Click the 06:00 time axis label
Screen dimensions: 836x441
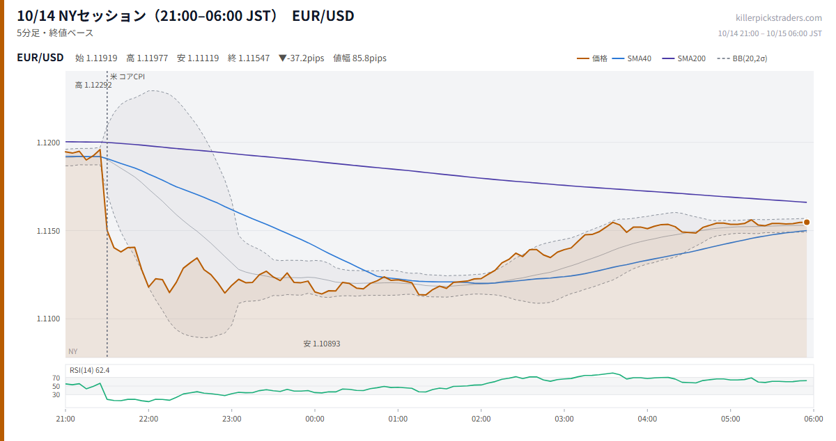click(x=813, y=419)
